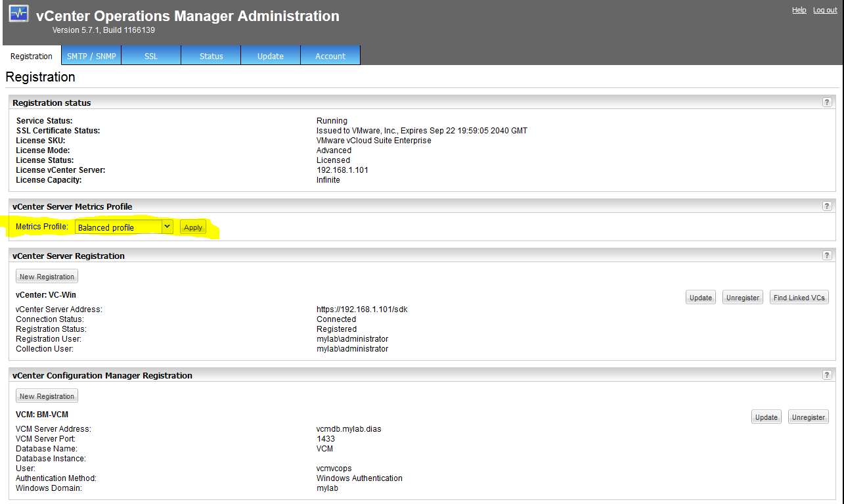
Task: Click the User value vcmvcops
Action: (x=334, y=469)
